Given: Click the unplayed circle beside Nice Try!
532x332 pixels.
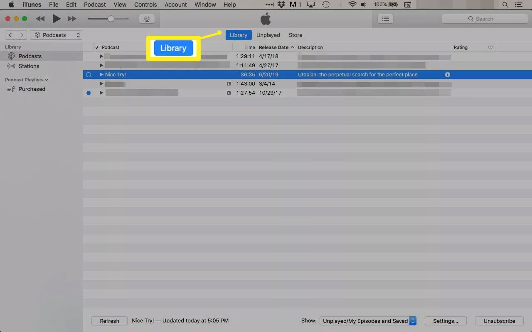Looking at the screenshot, I should [89, 75].
